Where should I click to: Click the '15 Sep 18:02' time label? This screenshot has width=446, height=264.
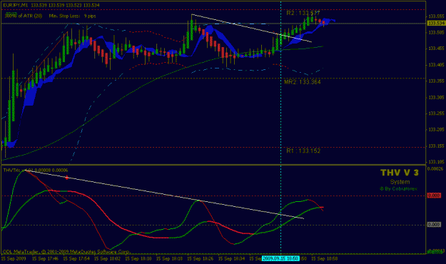107,258
